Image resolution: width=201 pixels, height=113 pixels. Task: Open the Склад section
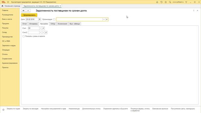4,32
